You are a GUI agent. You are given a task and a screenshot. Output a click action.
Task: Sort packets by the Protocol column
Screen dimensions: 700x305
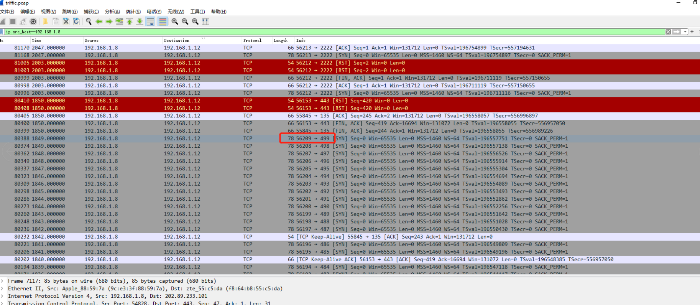257,40
